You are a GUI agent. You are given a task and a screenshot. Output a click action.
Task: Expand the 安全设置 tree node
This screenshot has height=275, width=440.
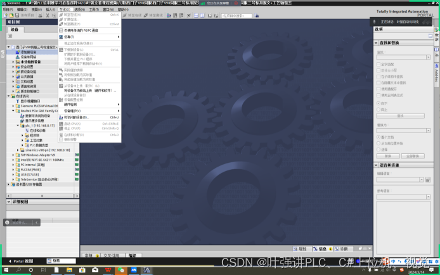[x=13, y=67]
